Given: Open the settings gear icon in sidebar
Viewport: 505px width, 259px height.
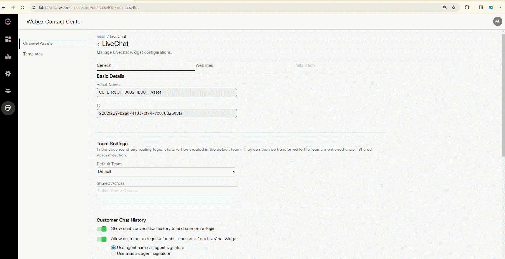Looking at the screenshot, I should [x=8, y=74].
